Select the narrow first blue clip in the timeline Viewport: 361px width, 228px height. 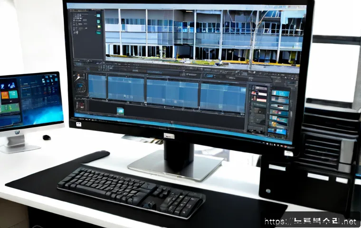[97, 87]
